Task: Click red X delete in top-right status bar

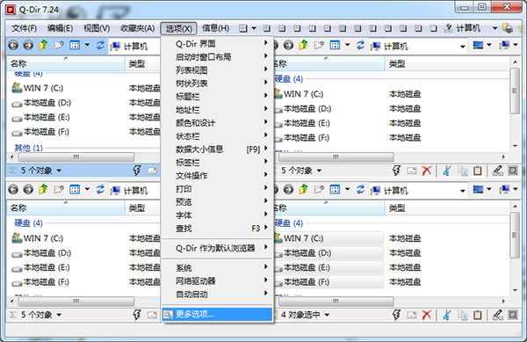Action: pos(427,171)
